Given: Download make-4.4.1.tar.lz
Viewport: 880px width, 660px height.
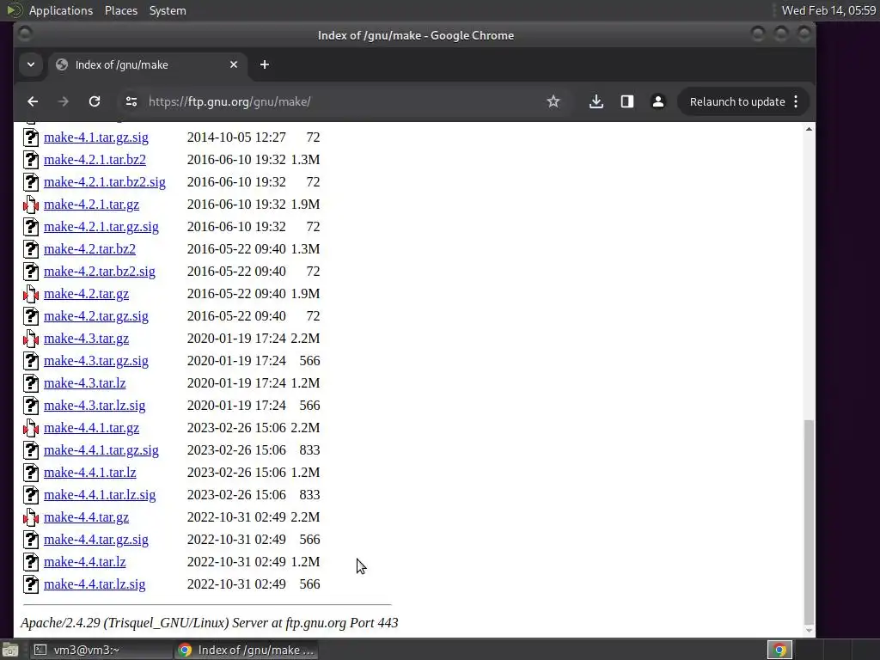Looking at the screenshot, I should coord(89,473).
